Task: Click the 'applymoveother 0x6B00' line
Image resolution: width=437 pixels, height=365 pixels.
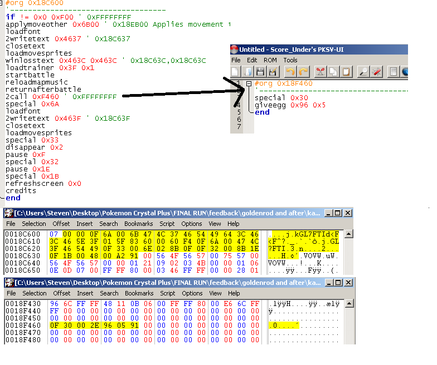Action: [118, 24]
